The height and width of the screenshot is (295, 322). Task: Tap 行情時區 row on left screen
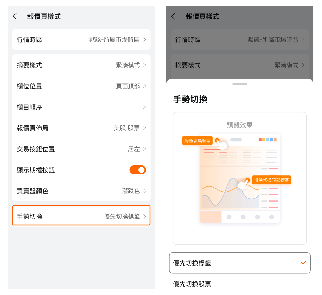point(81,39)
